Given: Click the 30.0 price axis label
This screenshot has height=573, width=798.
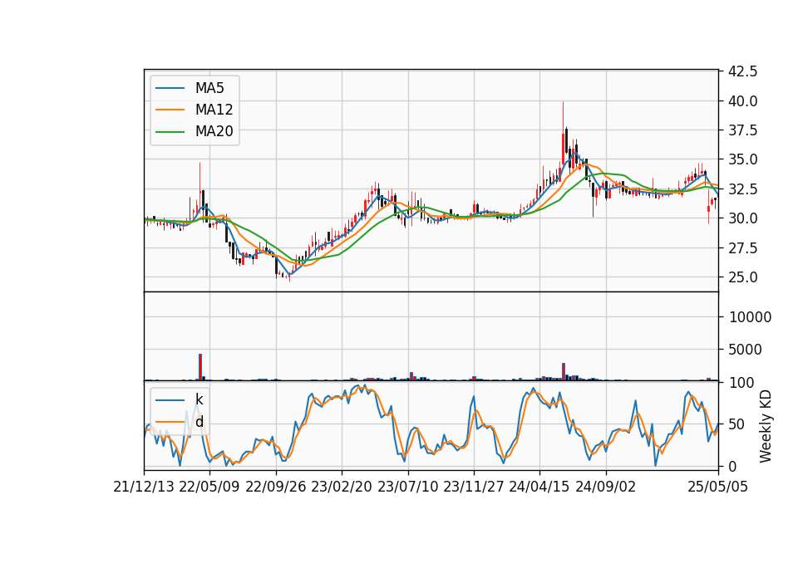Looking at the screenshot, I should click(x=742, y=218).
